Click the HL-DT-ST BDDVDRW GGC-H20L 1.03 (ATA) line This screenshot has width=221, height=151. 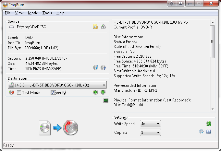[x=151, y=22]
